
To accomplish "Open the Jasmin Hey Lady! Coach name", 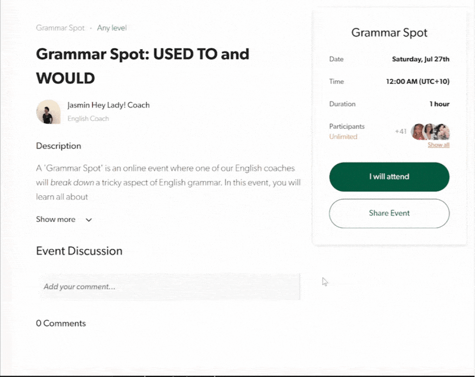I will coord(108,105).
